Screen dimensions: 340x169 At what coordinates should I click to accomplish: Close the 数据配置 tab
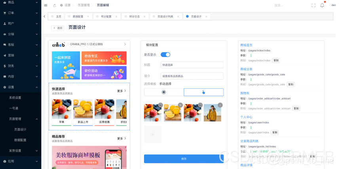tap(88, 17)
